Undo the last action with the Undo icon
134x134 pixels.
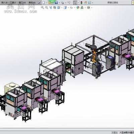coord(69,3)
